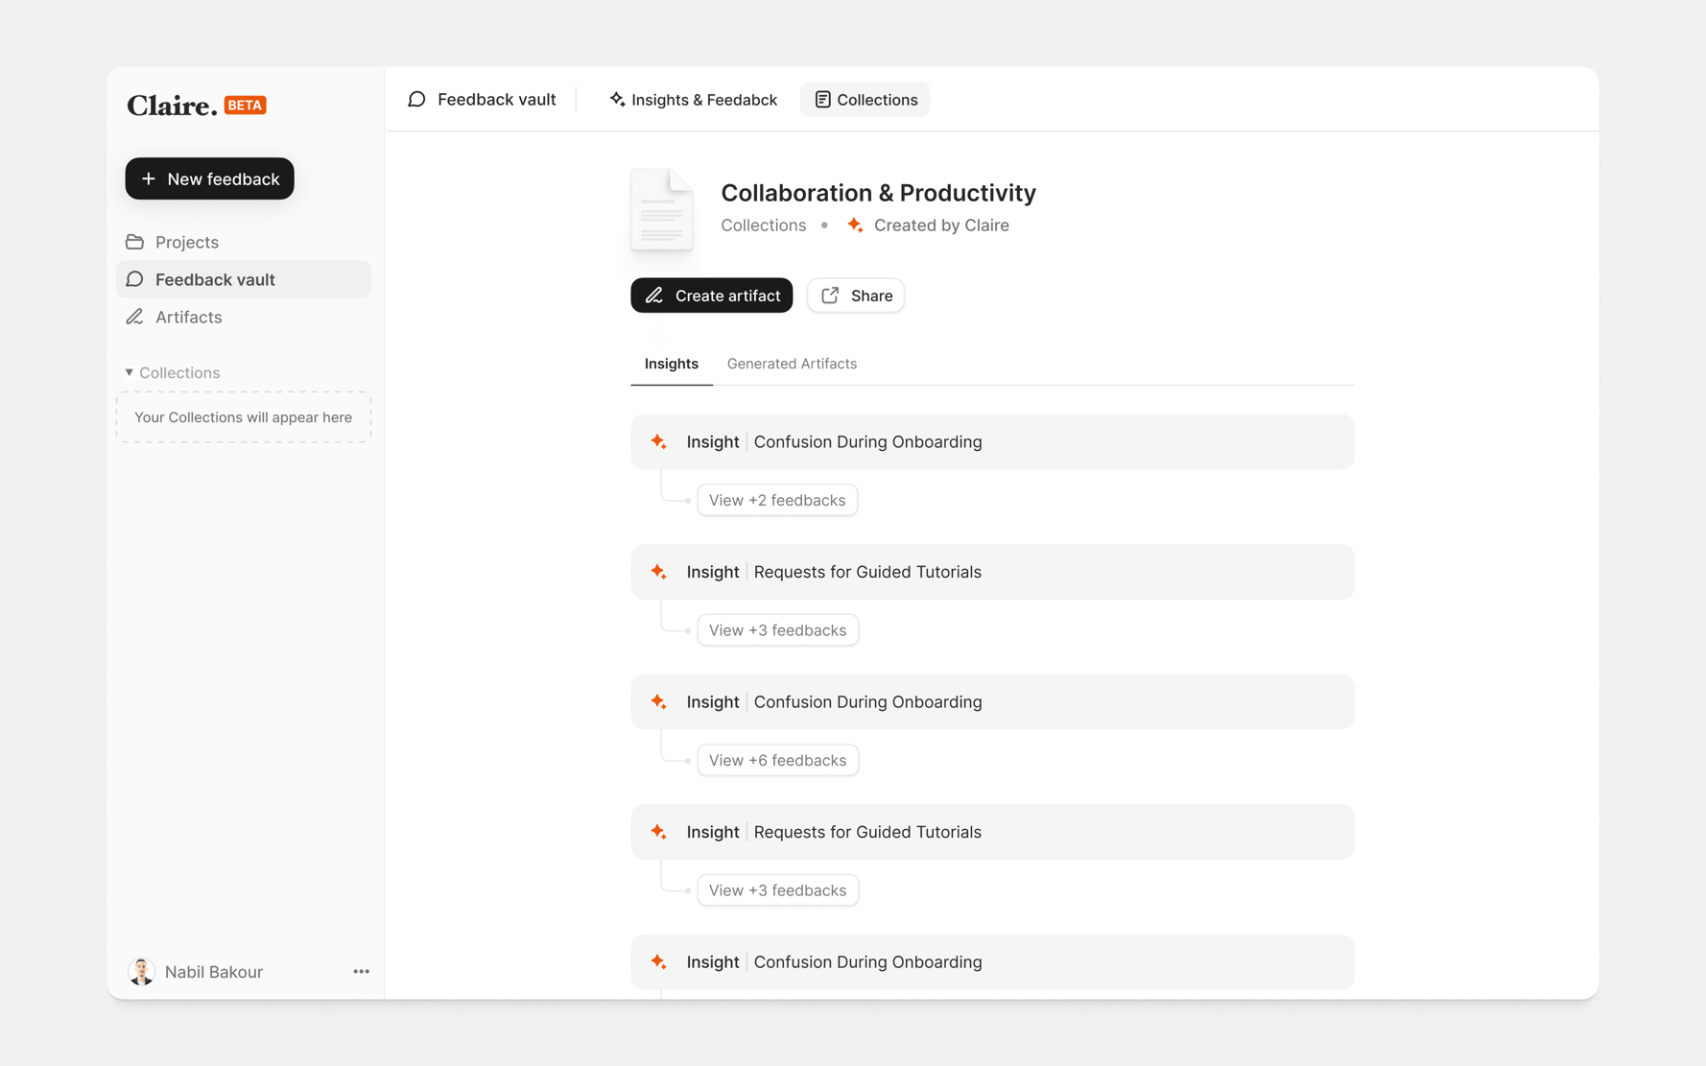Viewport: 1706px width, 1066px height.
Task: Collapse the Collections section triangle
Action: point(130,372)
